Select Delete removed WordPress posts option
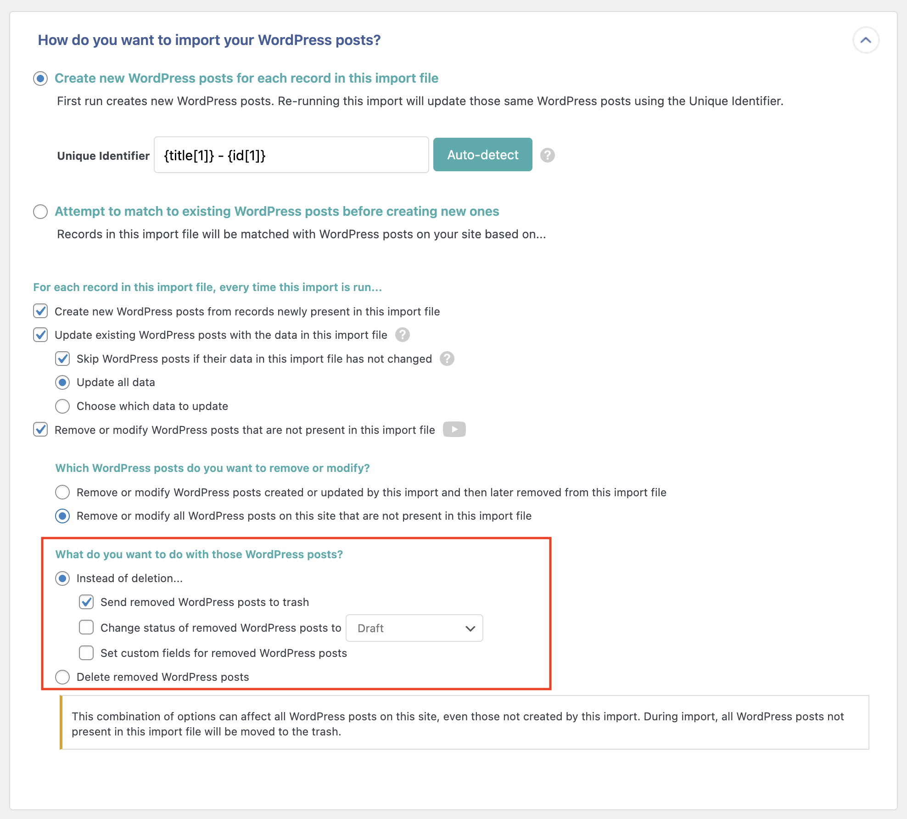Screen dimensions: 907x819 (x=62, y=677)
